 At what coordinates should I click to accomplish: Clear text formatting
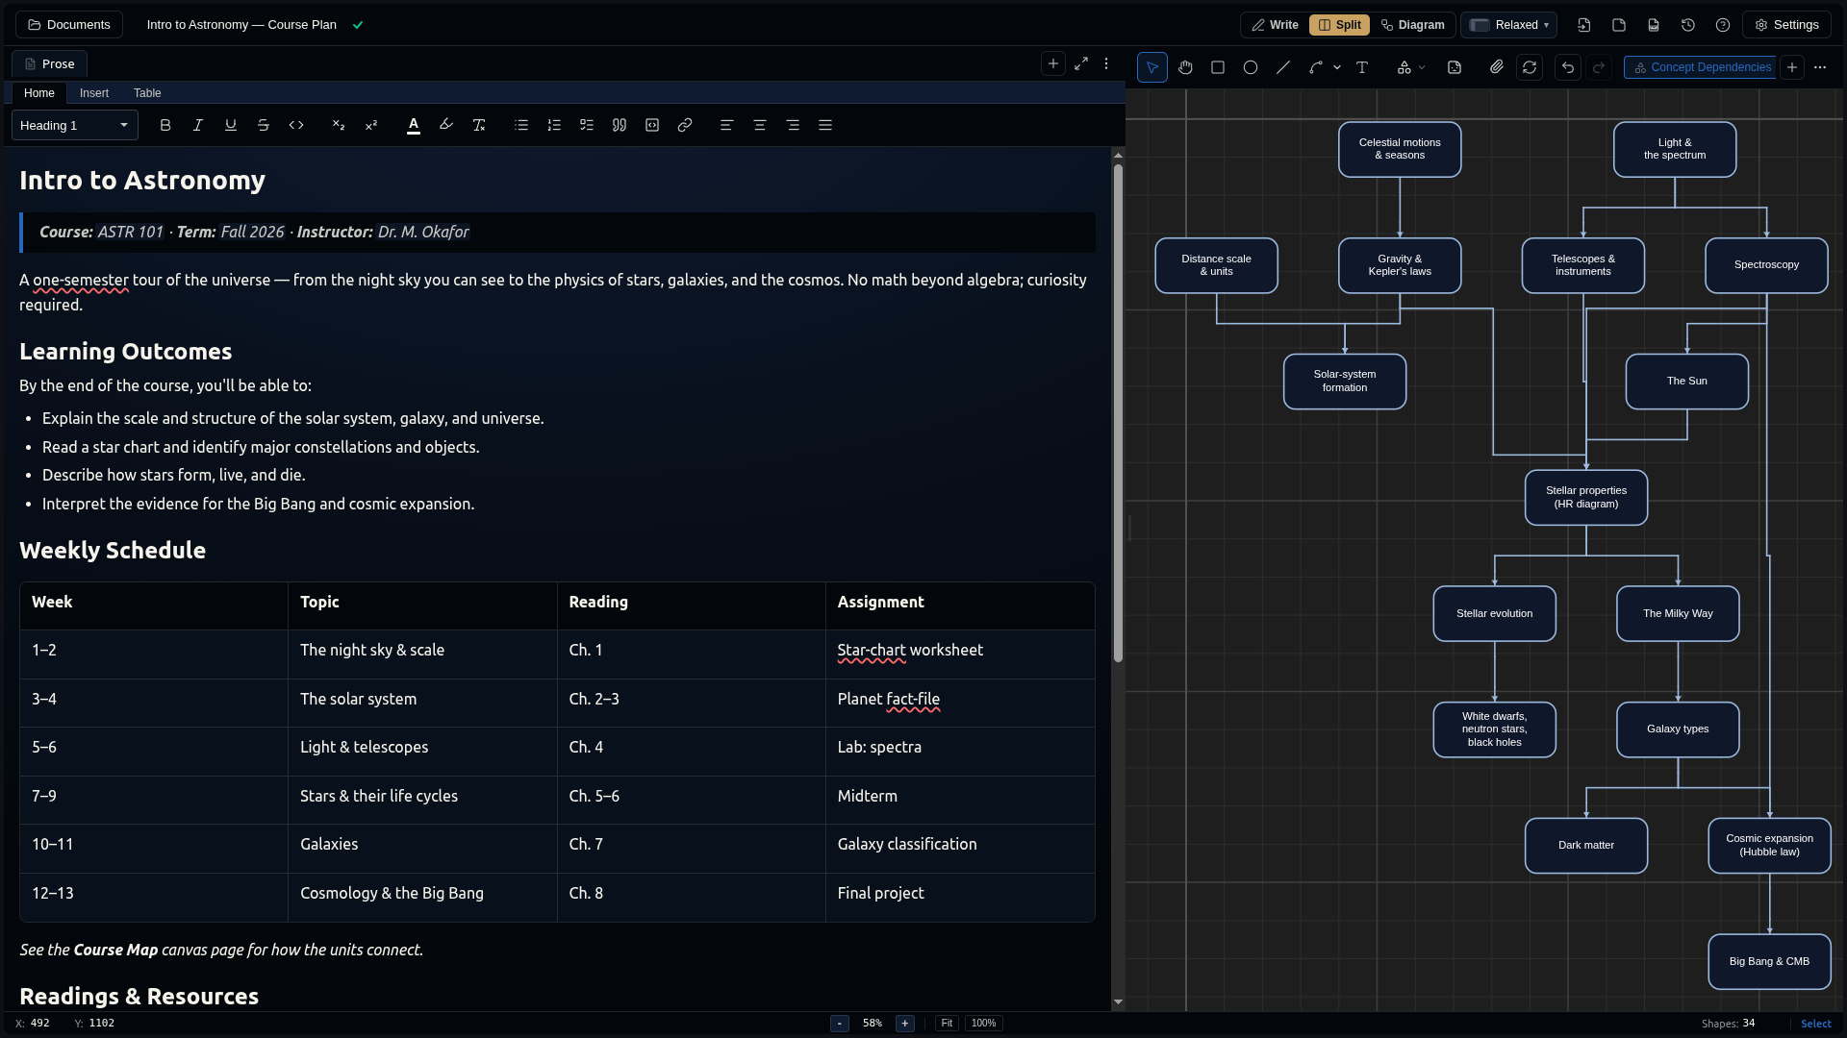tap(479, 125)
